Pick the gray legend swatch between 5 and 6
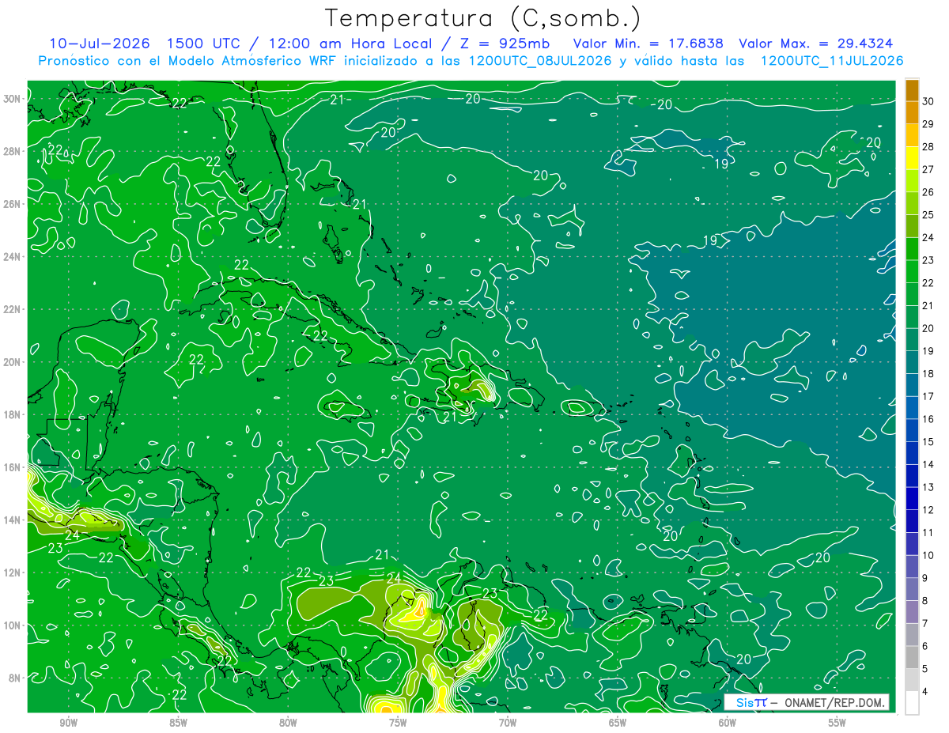This screenshot has height=733, width=949. 912,657
